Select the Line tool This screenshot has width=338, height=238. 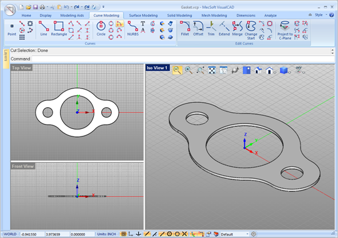[44, 29]
